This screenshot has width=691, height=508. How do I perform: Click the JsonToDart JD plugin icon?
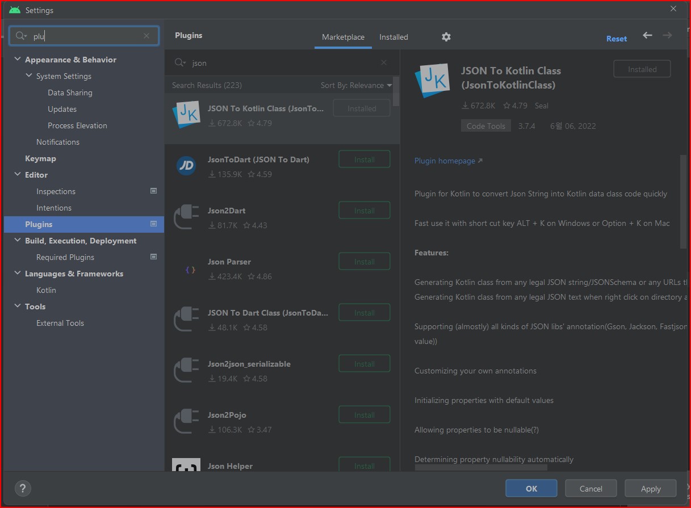coord(186,166)
